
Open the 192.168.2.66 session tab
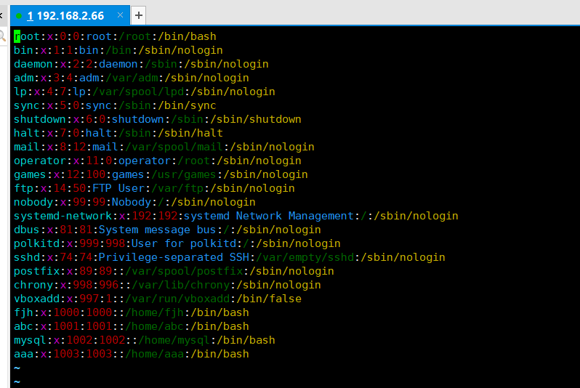(x=70, y=15)
